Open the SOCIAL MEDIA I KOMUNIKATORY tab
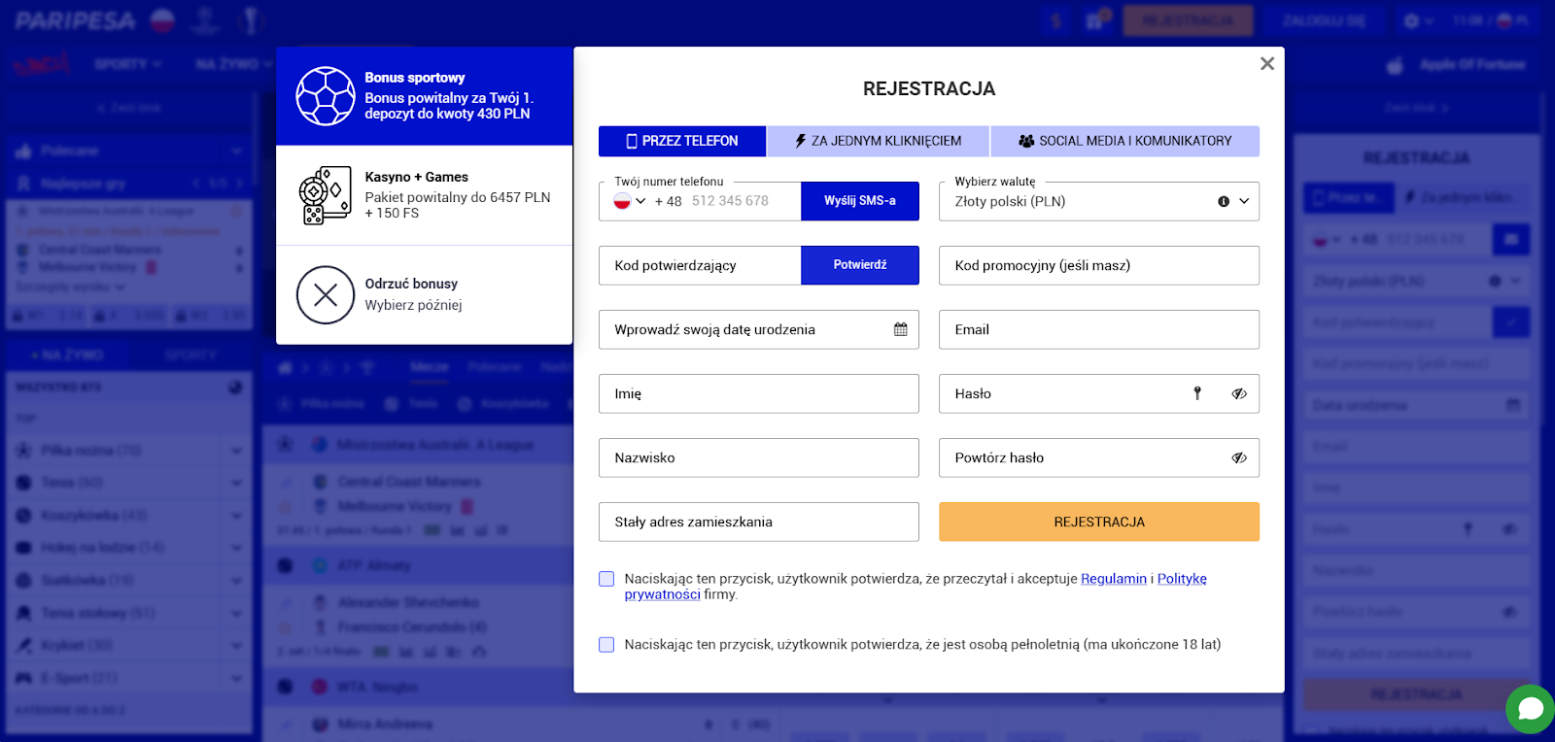 1124,141
